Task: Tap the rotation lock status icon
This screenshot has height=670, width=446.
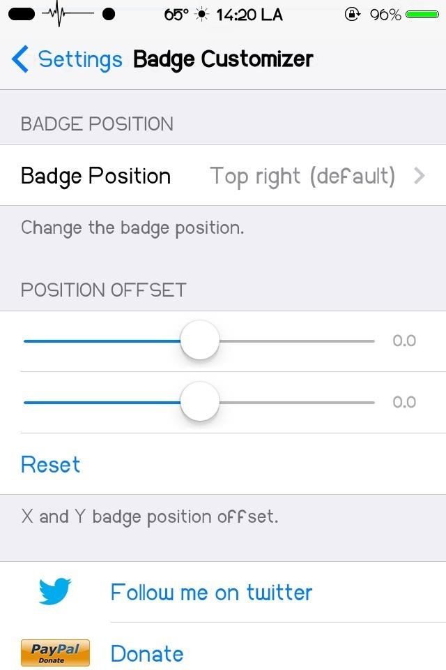Action: 353,14
